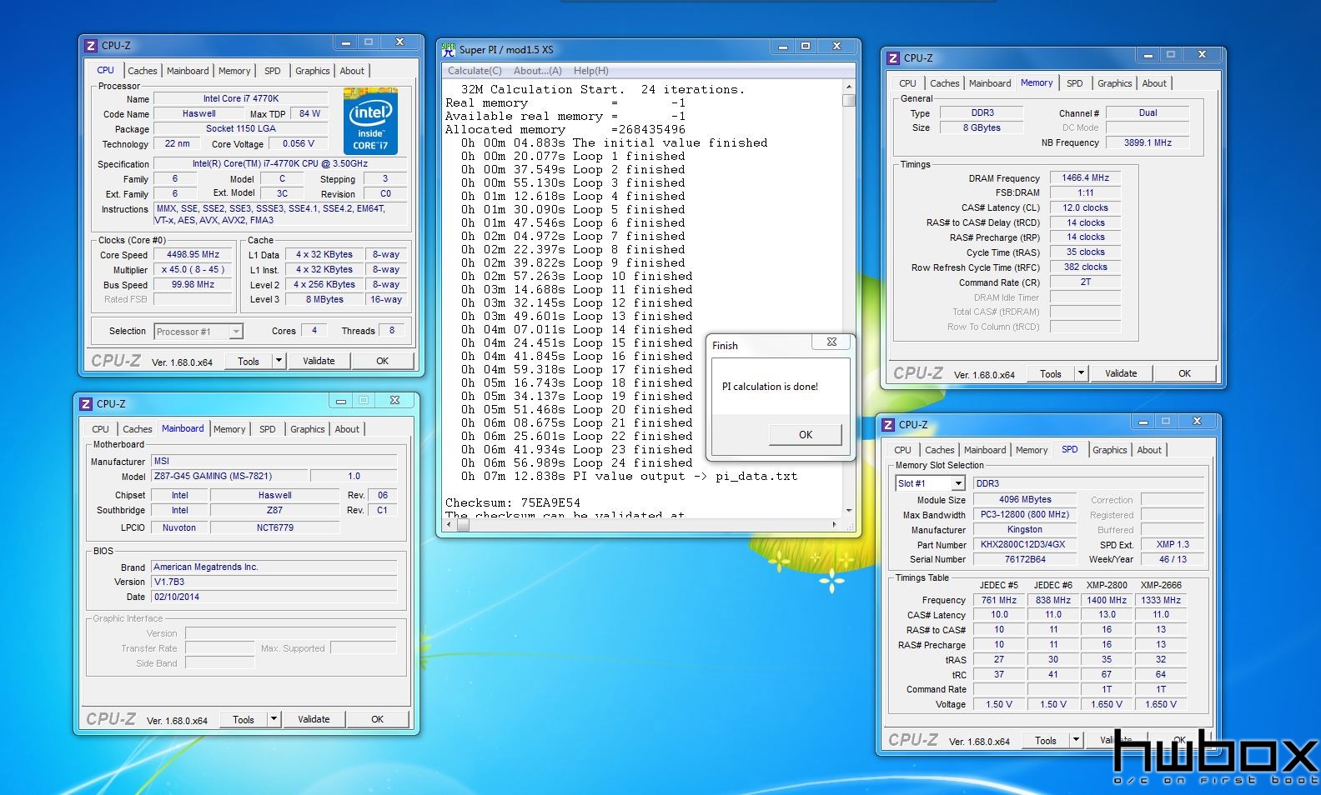Click the Channel # value Dual

(1148, 112)
